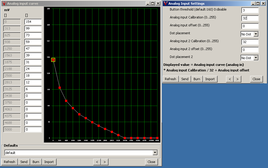Select the yellow highlighted curve point at 0 mV

click(x=53, y=60)
